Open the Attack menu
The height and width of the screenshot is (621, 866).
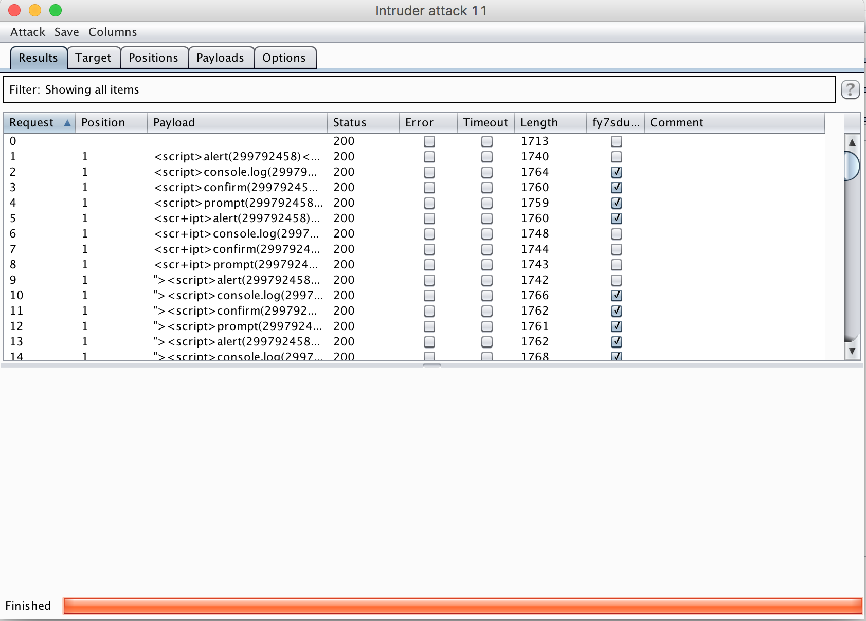(28, 32)
